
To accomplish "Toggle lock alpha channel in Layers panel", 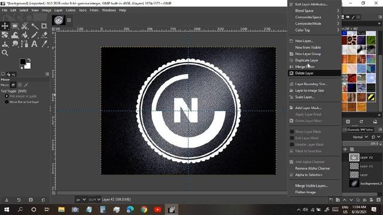I will pos(352,149).
